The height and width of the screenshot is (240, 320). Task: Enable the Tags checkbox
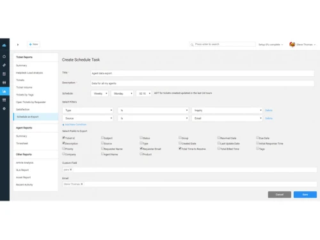pyautogui.click(x=257, y=148)
